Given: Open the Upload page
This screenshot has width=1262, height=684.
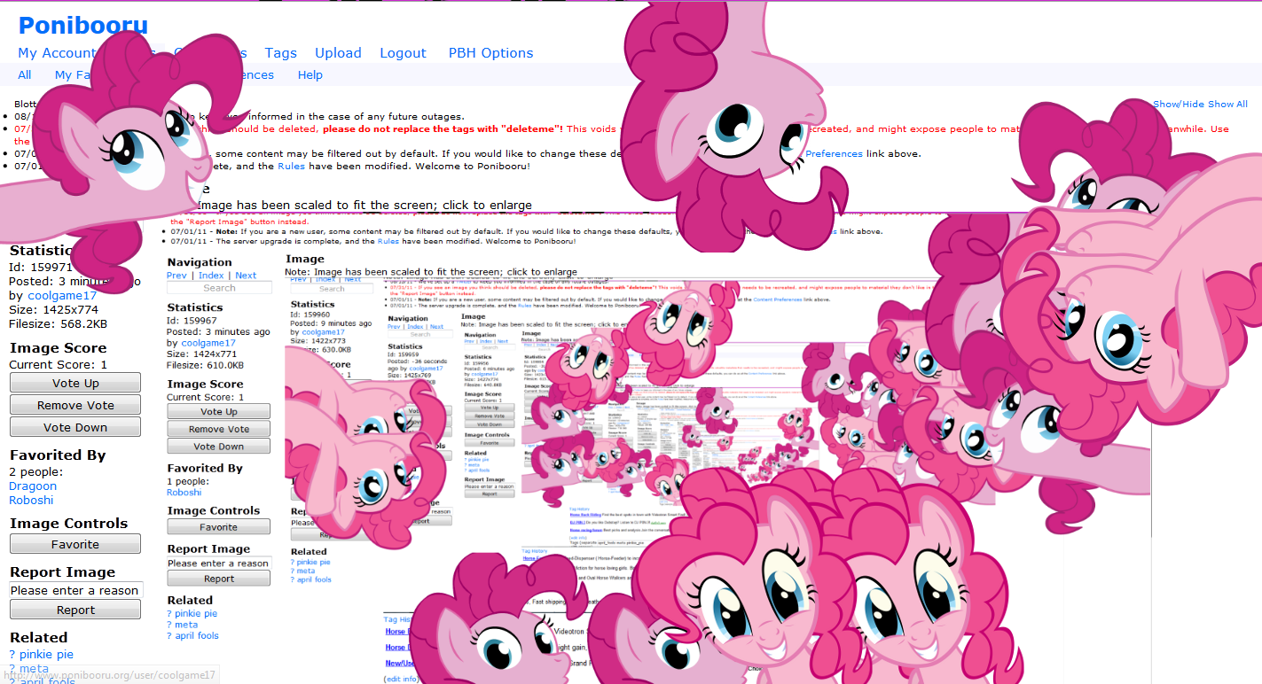Looking at the screenshot, I should click(338, 53).
